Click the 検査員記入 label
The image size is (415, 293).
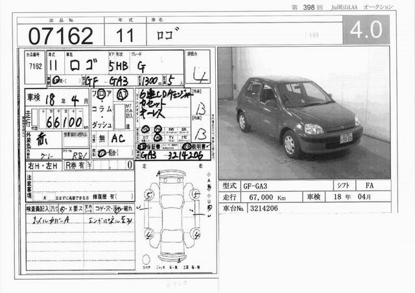pos(38,209)
